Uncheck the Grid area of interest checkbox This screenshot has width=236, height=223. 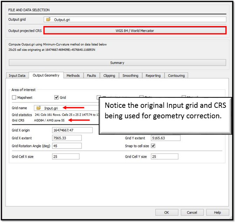(x=56, y=98)
